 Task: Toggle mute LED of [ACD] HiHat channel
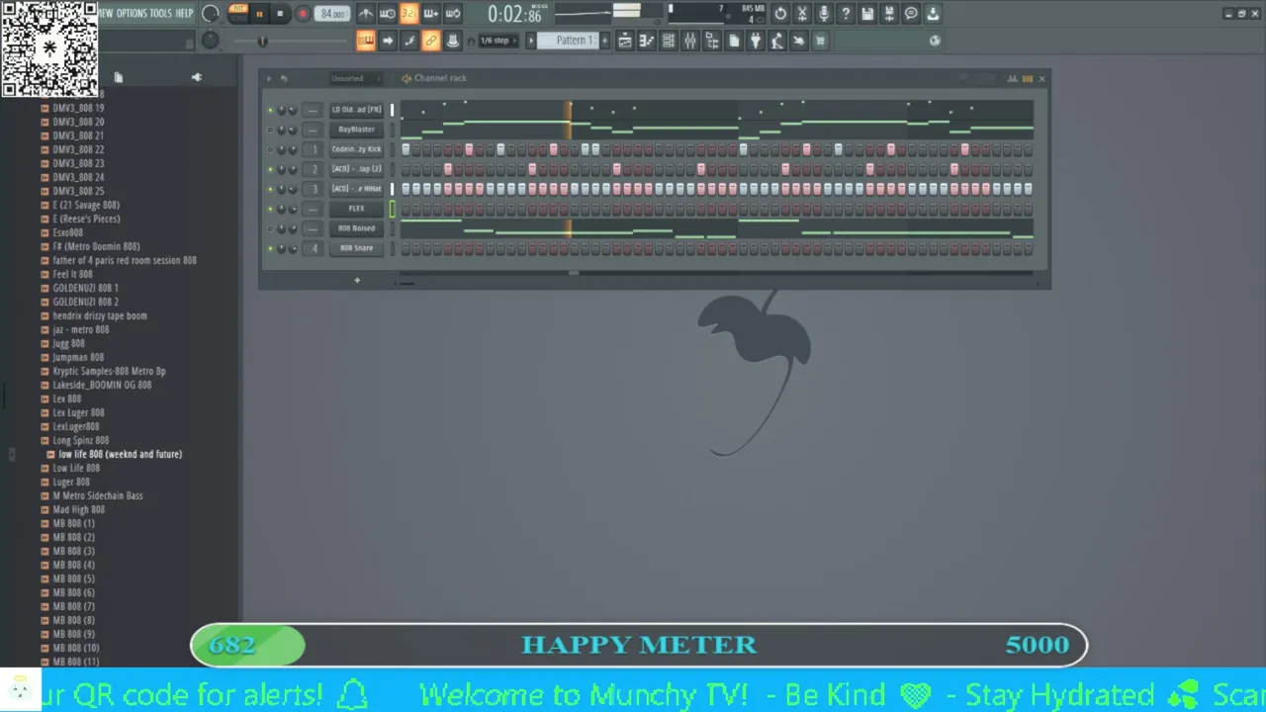(270, 189)
